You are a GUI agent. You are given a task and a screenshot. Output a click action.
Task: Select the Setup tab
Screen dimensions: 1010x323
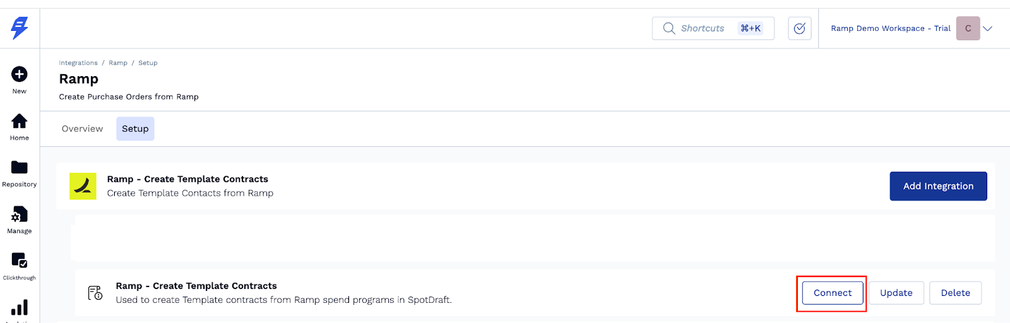pyautogui.click(x=135, y=128)
